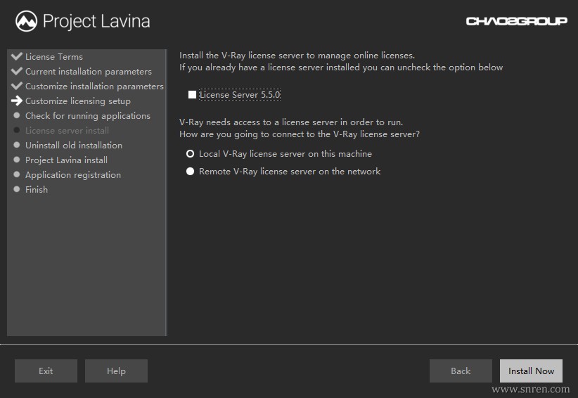Click Install Now to begin installation
The width and height of the screenshot is (578, 398).
point(531,371)
